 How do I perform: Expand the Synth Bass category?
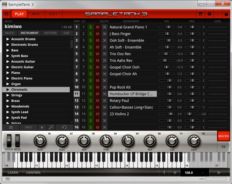[x=8, y=56]
